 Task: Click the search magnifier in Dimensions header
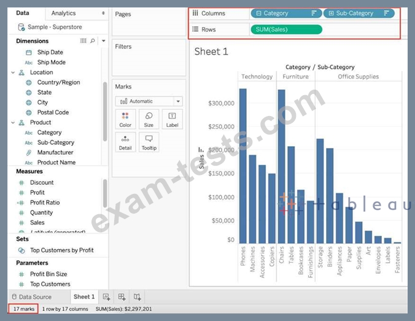click(x=92, y=41)
